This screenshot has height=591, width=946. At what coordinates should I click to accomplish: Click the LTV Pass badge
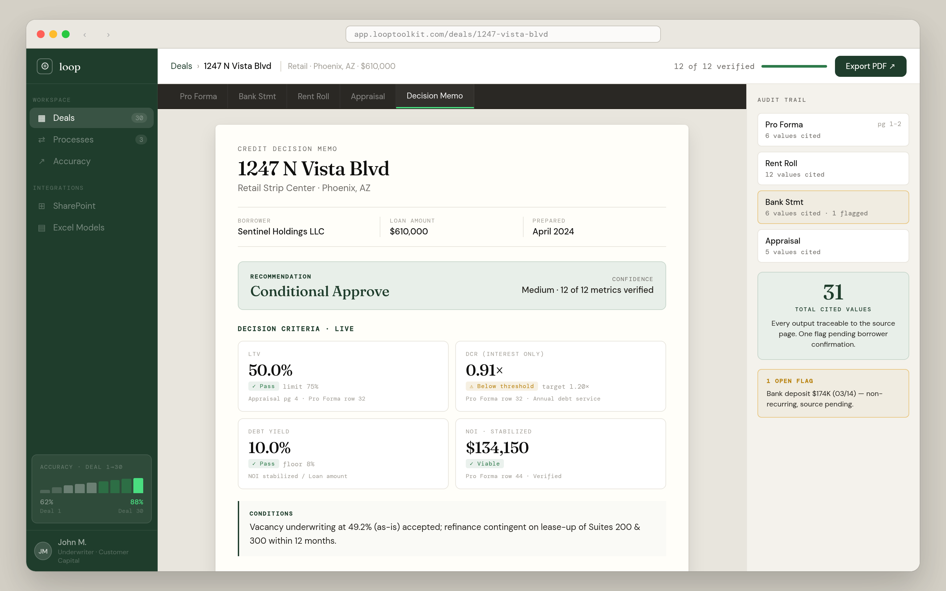(x=263, y=386)
